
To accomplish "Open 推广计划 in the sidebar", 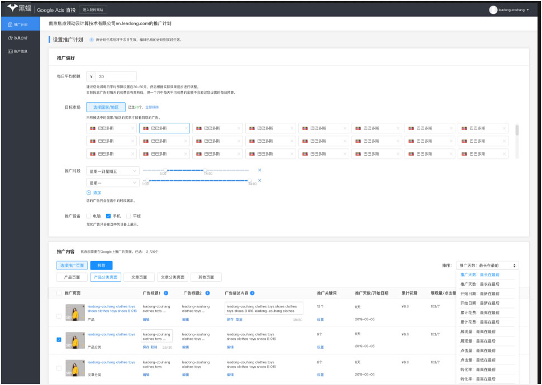I will click(x=20, y=25).
